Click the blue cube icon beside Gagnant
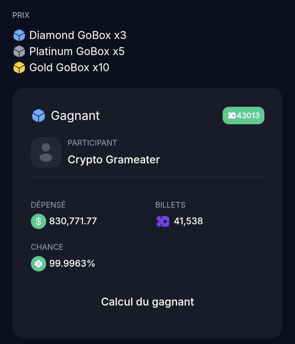The image size is (295, 344). [39, 115]
